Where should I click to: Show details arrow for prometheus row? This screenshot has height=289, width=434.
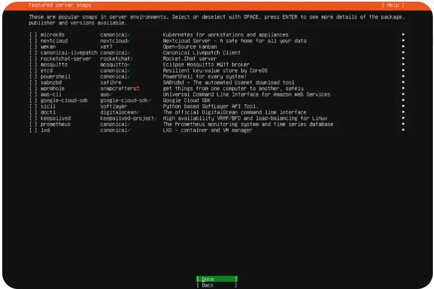coord(403,124)
